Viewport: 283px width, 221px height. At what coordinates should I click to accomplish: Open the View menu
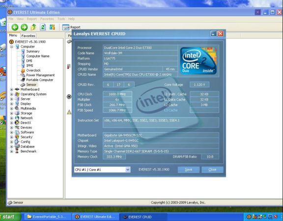pos(20,19)
